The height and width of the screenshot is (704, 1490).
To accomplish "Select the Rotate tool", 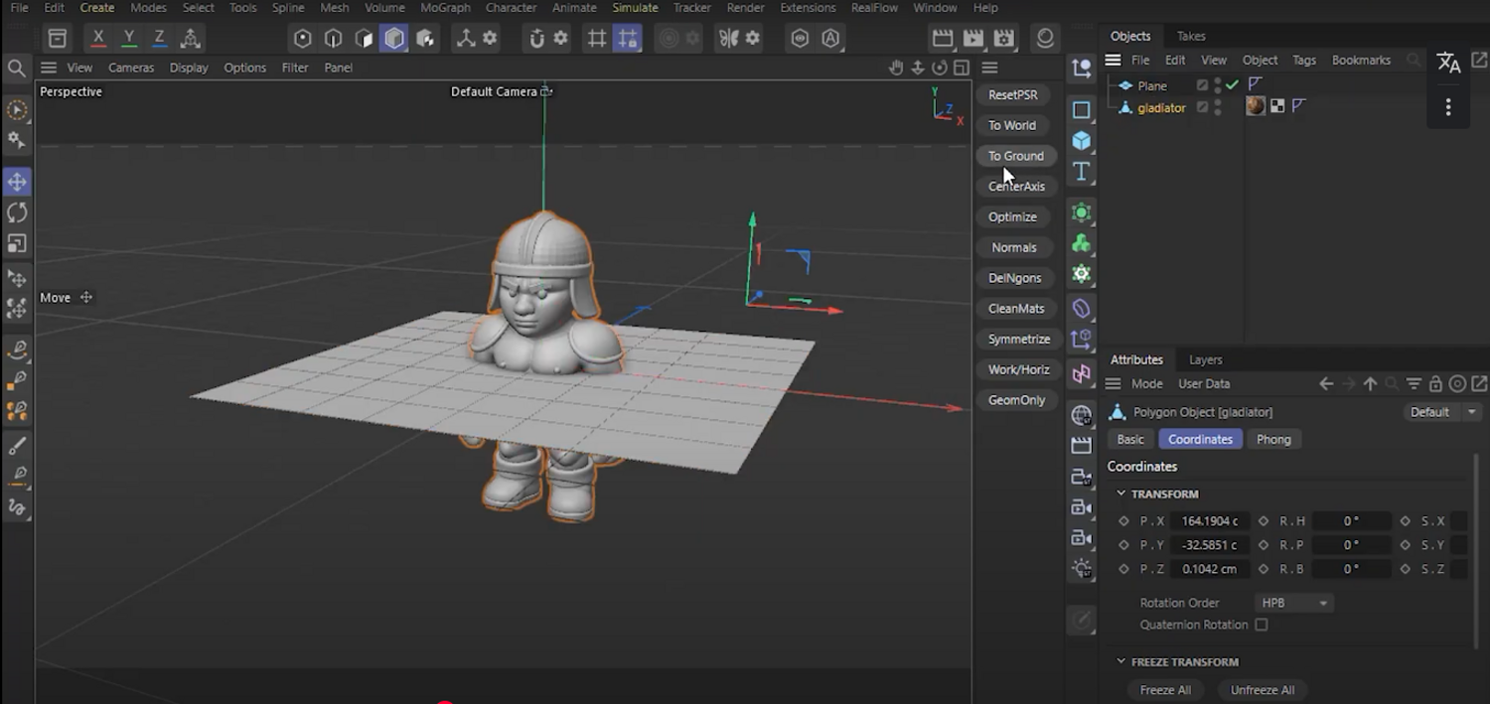I will tap(17, 212).
